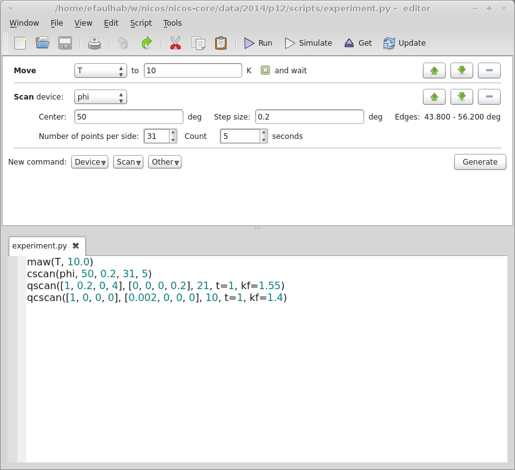Cut selection with the scissors icon
The image size is (515, 470).
pos(175,43)
